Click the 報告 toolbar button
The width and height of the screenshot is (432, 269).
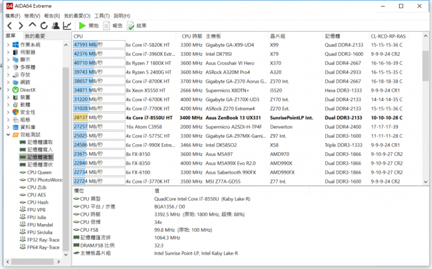tap(113, 26)
